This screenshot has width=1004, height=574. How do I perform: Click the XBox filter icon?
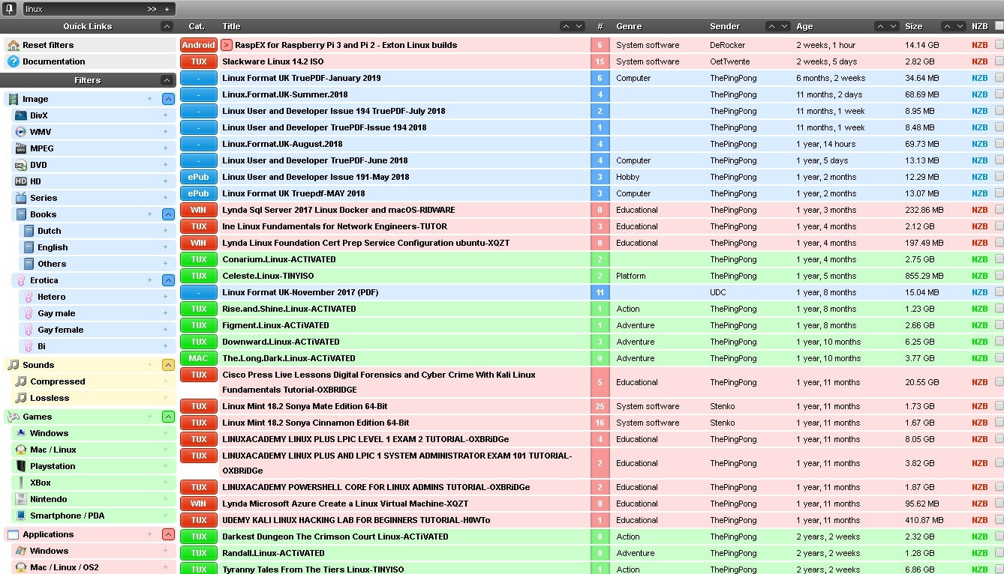pos(21,483)
